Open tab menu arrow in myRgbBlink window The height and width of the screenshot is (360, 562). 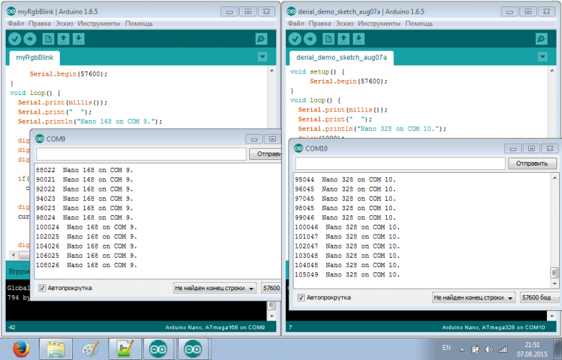(262, 57)
